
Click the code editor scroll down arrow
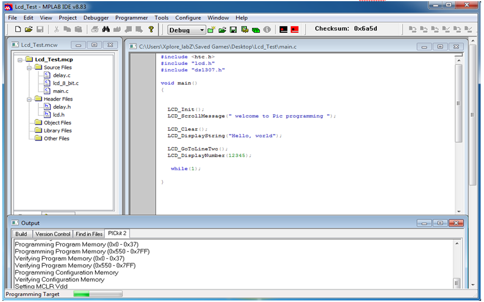459,211
